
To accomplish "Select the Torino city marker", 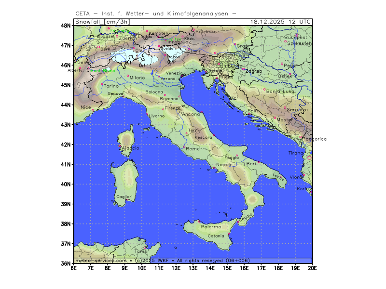I will [102, 84].
